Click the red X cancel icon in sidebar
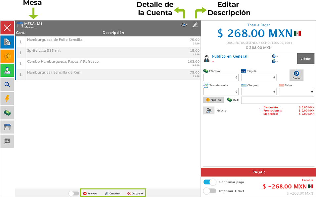Screen dimensions: 316x197 (x=7, y=28)
